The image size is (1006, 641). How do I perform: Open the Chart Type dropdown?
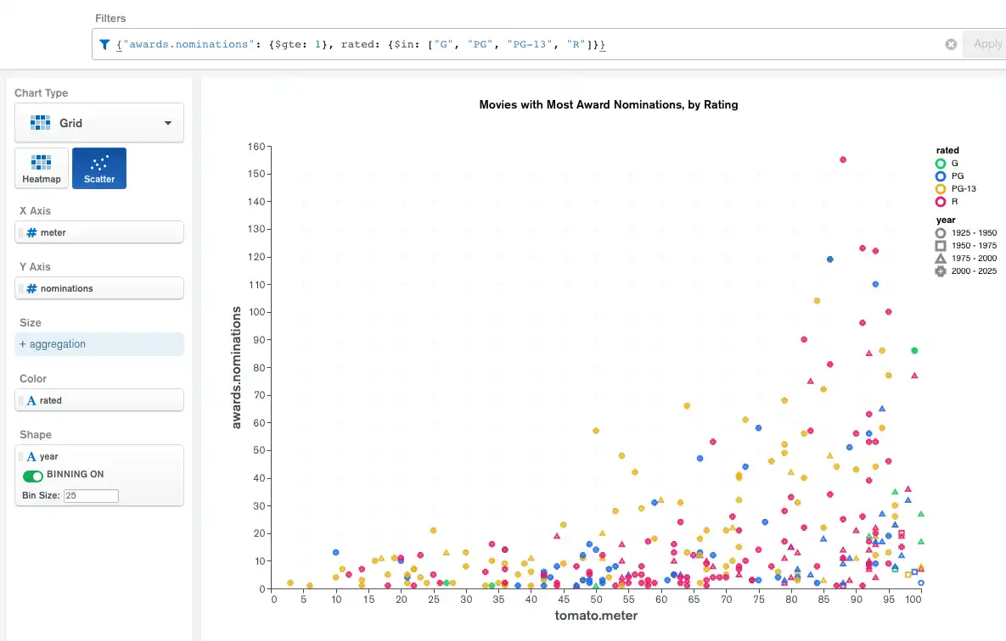pos(168,121)
